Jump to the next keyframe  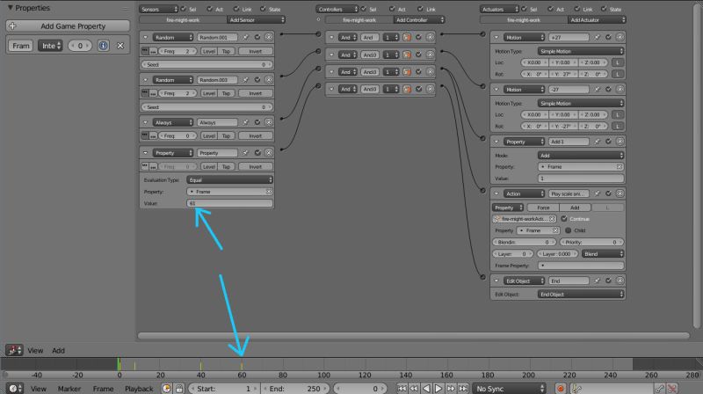click(x=451, y=388)
